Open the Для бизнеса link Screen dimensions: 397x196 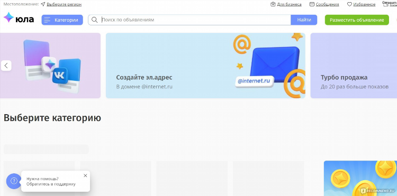pos(289,4)
